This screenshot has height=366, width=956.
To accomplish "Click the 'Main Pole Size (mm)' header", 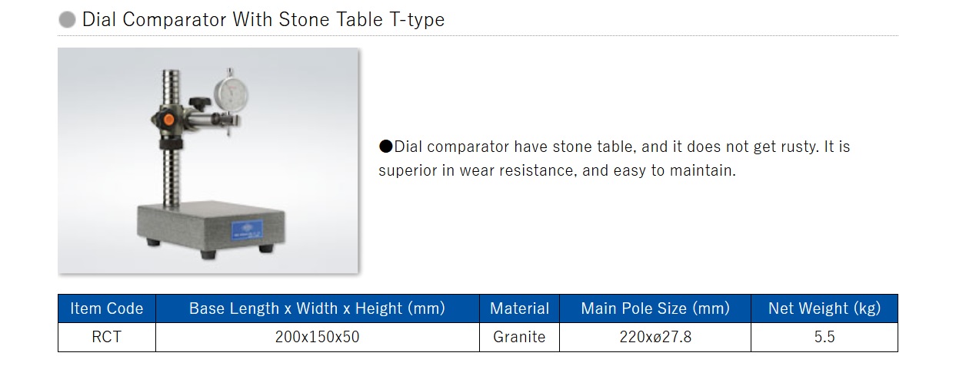I will [x=655, y=308].
